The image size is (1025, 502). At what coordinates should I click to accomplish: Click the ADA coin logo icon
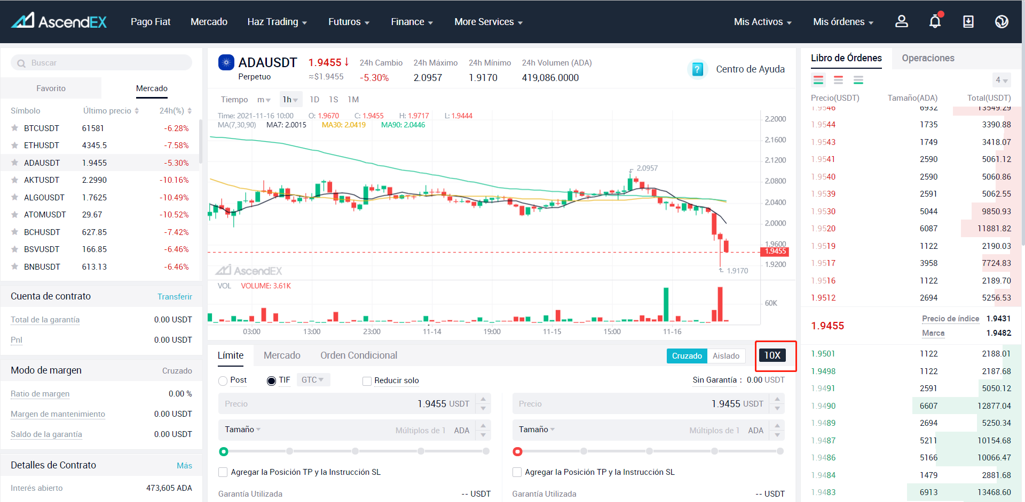(x=226, y=62)
